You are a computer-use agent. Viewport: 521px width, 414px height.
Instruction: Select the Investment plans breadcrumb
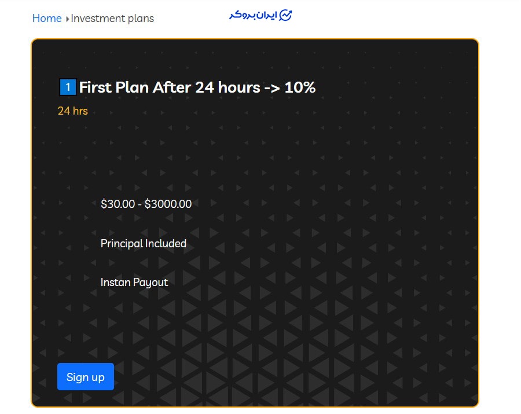coord(112,19)
